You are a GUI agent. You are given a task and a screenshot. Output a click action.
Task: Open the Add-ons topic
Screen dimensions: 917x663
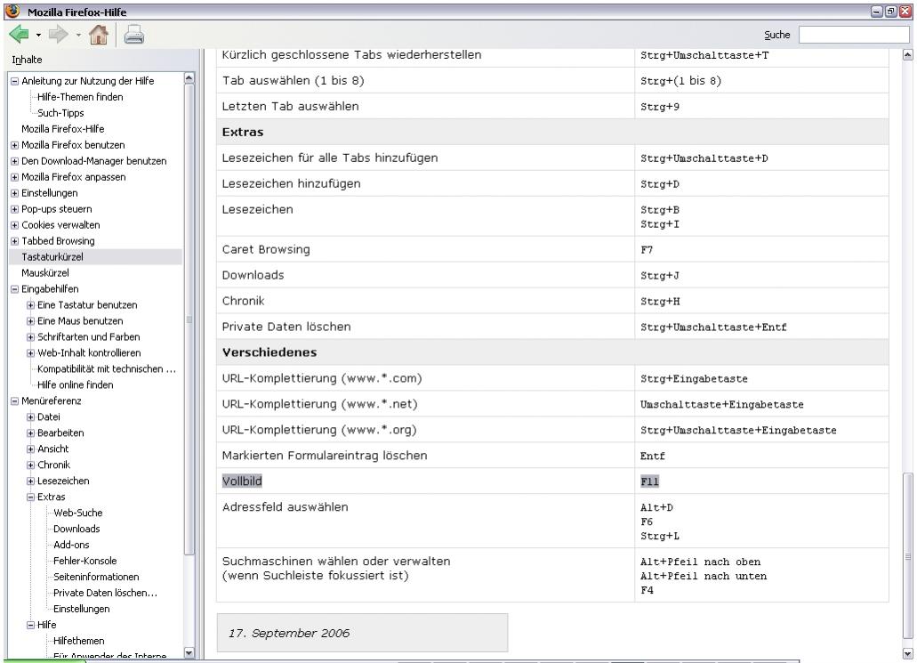tap(71, 545)
